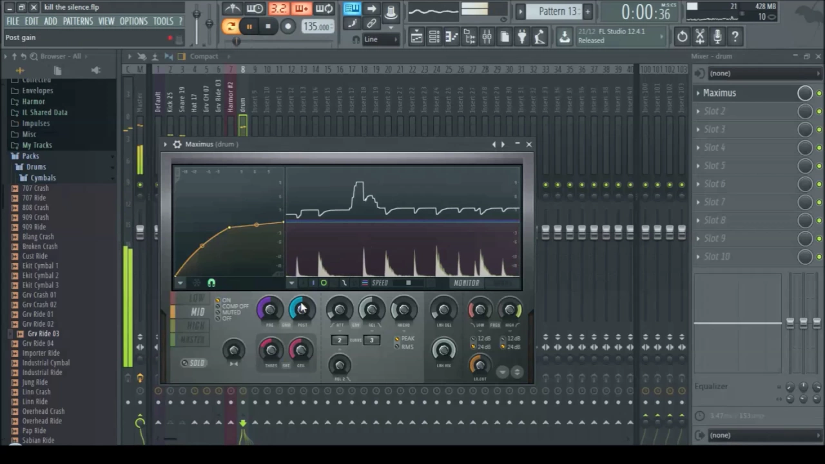Viewport: 825px width, 464px height.
Task: Click the link-to-controller chain icon
Action: point(371,24)
